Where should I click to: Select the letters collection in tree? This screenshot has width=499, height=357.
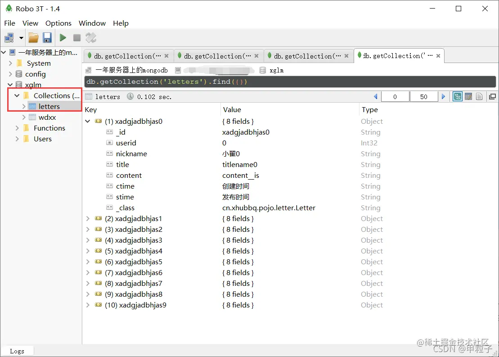tap(49, 106)
